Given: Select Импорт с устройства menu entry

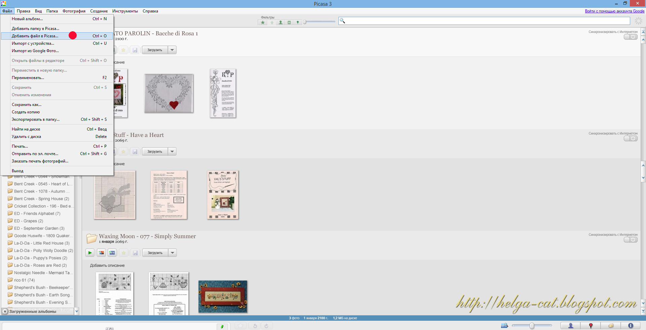Looking at the screenshot, I should [57, 43].
